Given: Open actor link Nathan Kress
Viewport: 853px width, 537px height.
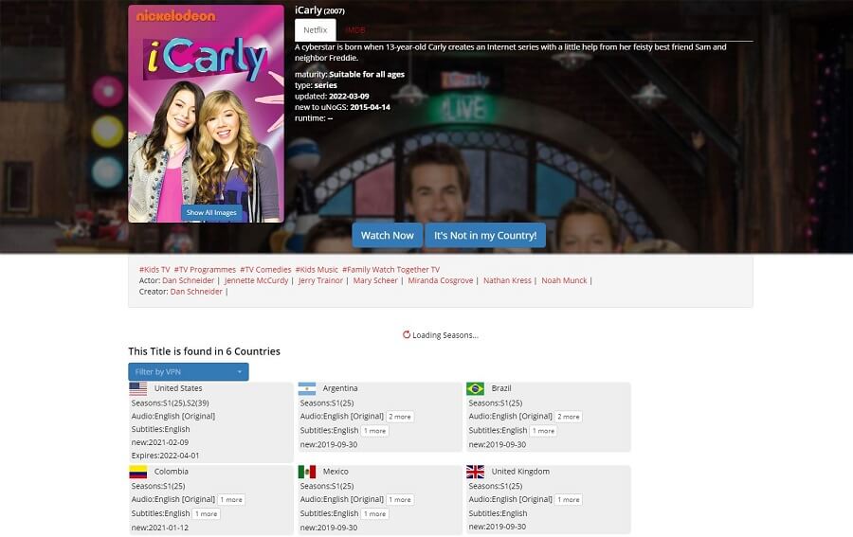Looking at the screenshot, I should (x=507, y=280).
